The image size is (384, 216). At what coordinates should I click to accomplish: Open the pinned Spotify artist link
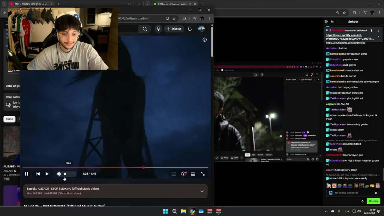350,37
